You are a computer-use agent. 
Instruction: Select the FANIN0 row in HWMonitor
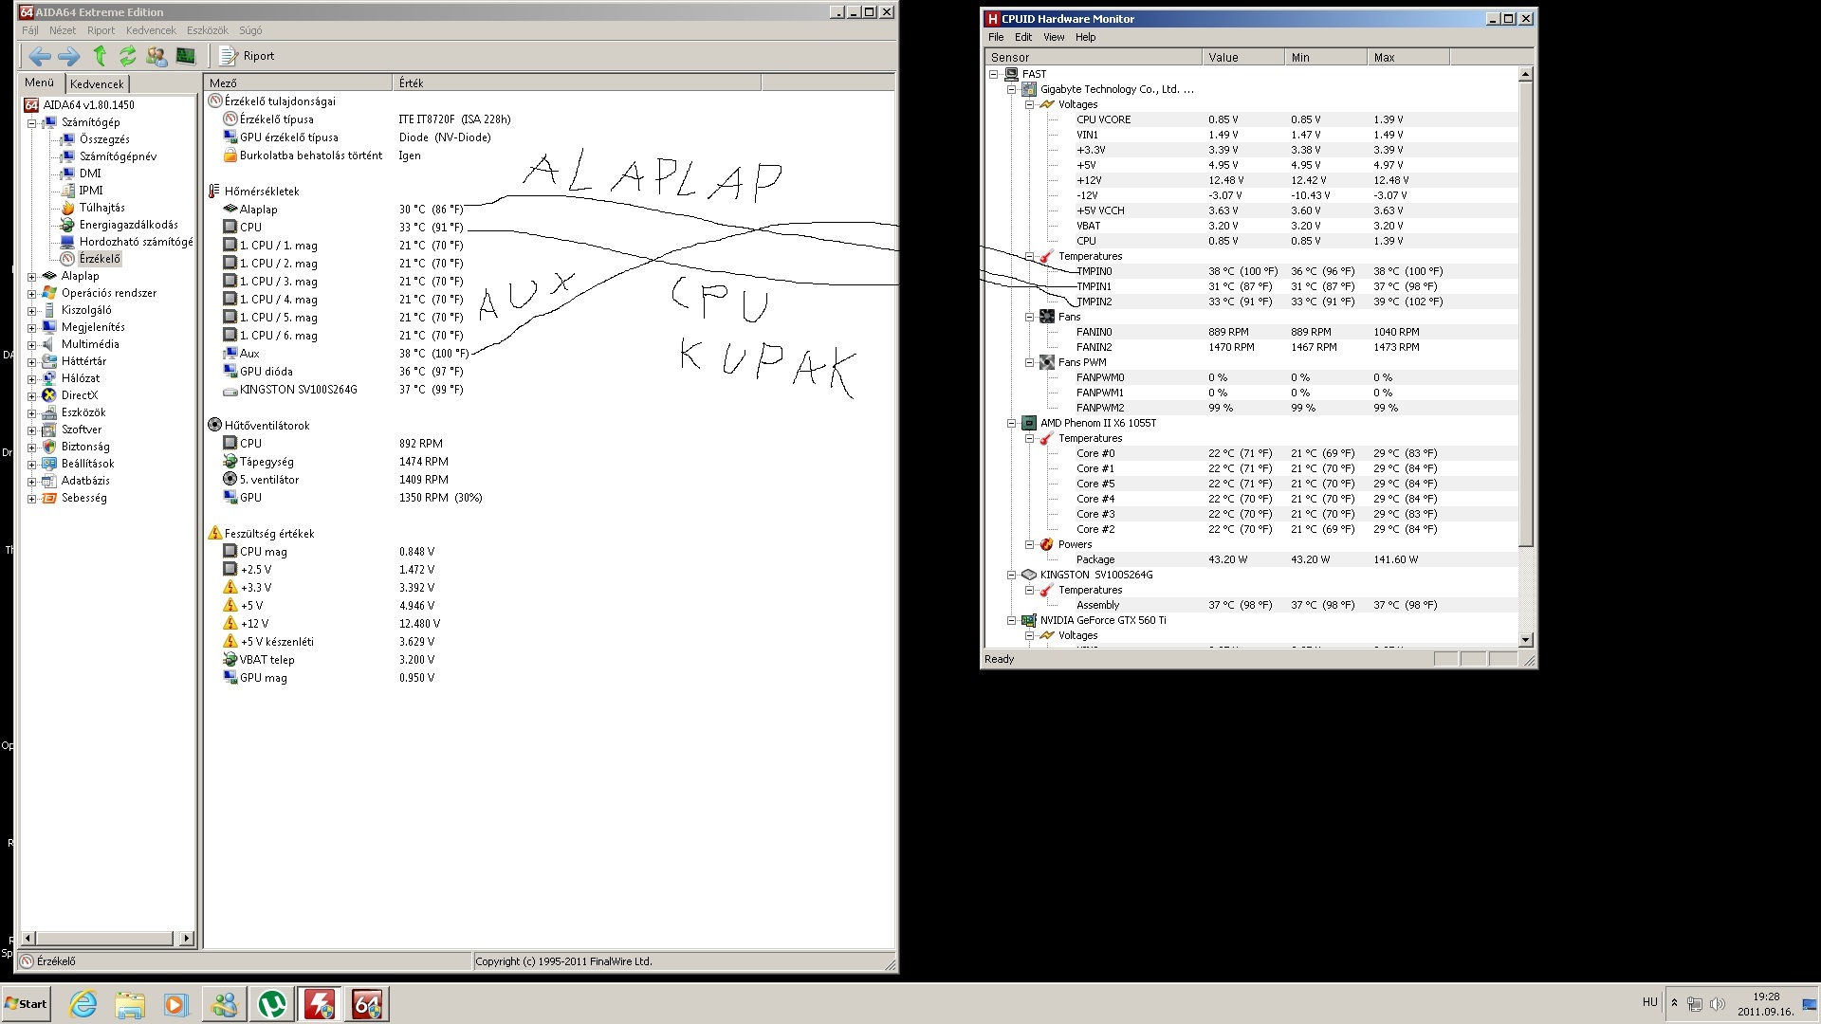click(1252, 332)
